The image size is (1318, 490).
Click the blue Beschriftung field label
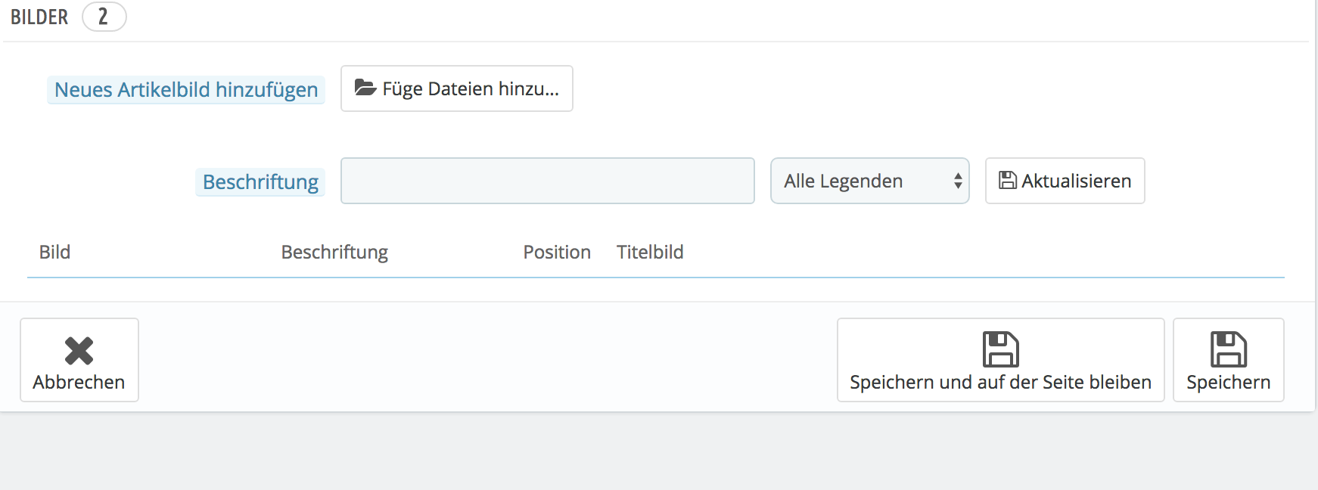click(x=260, y=181)
